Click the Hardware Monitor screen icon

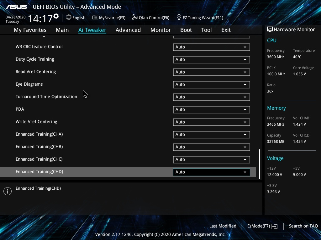[x=270, y=30]
